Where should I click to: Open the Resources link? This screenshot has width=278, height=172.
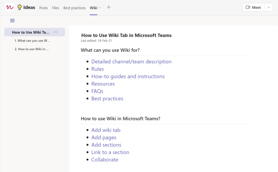click(103, 84)
